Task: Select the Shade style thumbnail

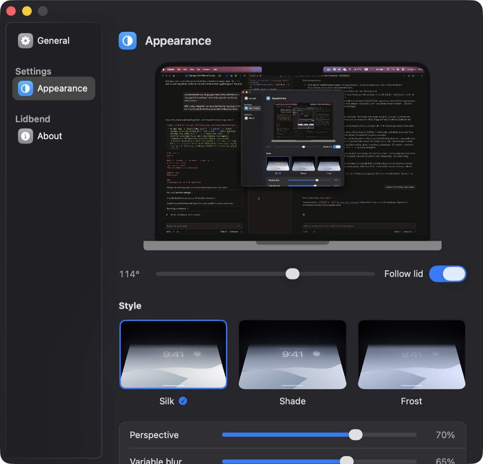Action: pos(293,354)
